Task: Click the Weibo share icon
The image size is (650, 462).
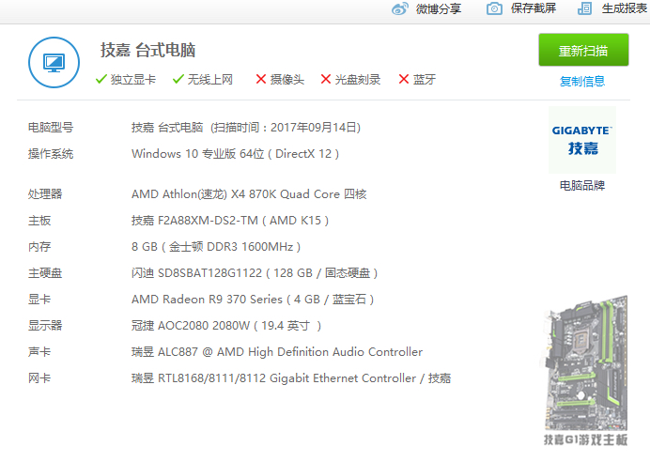Action: 399,8
